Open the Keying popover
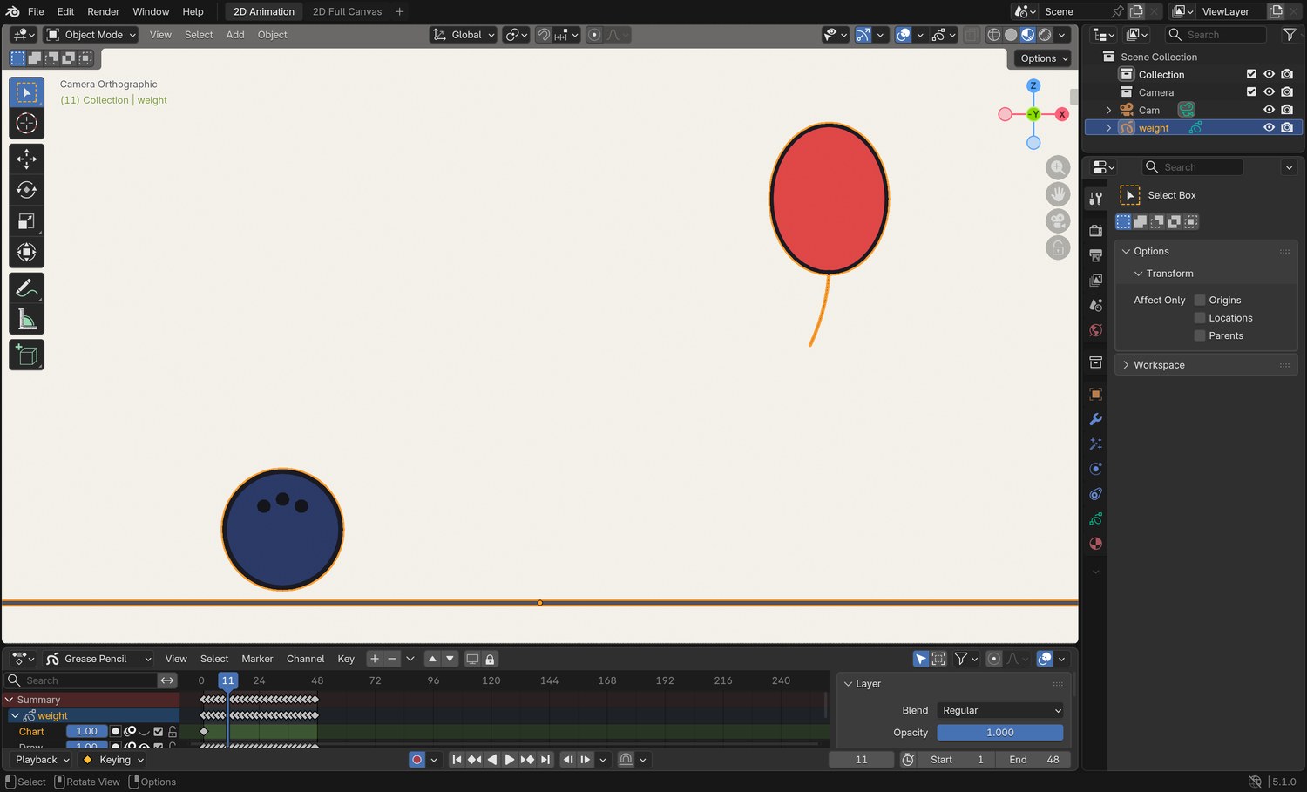Screen dimensions: 1307x792 click(x=114, y=760)
